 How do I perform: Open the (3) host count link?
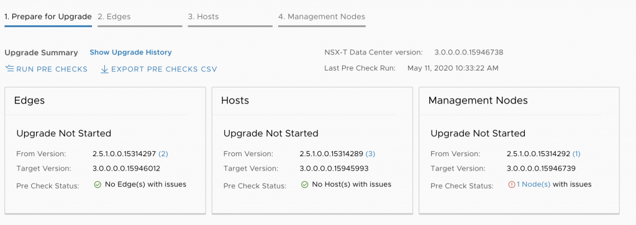tap(370, 154)
